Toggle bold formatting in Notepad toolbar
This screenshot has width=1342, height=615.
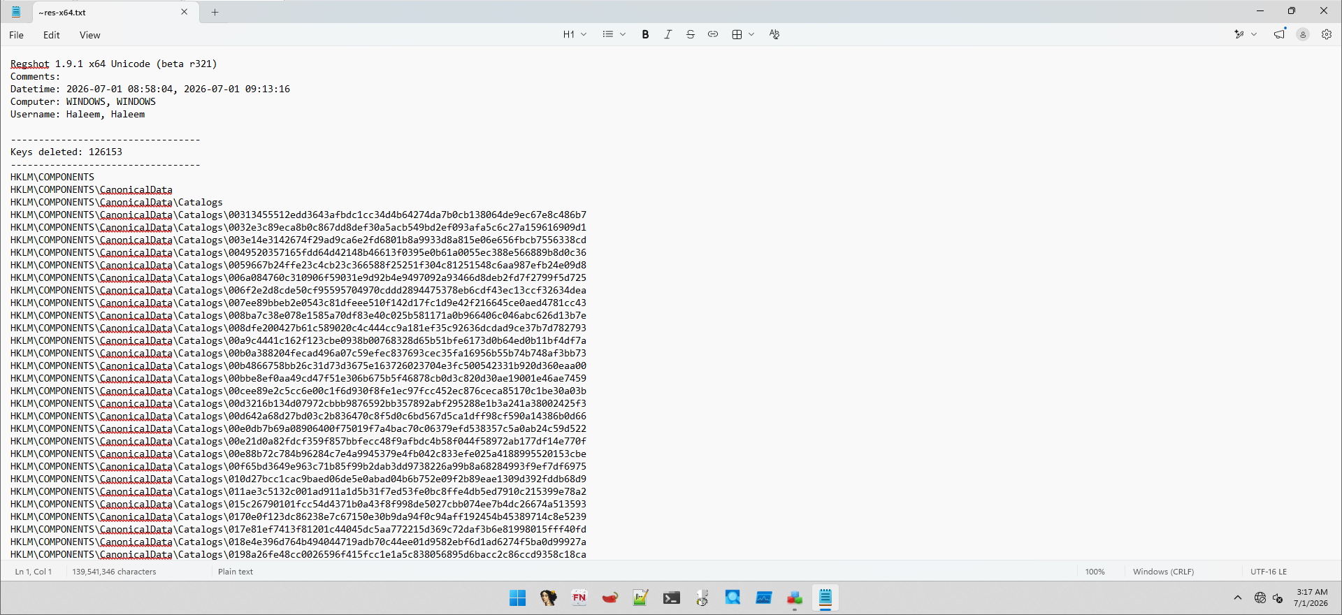point(645,34)
